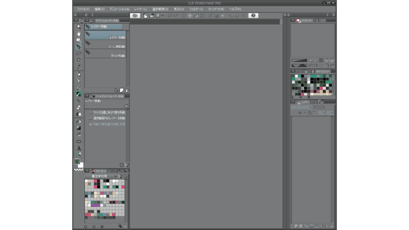Select the Hand move-canvas tool

tap(79, 33)
